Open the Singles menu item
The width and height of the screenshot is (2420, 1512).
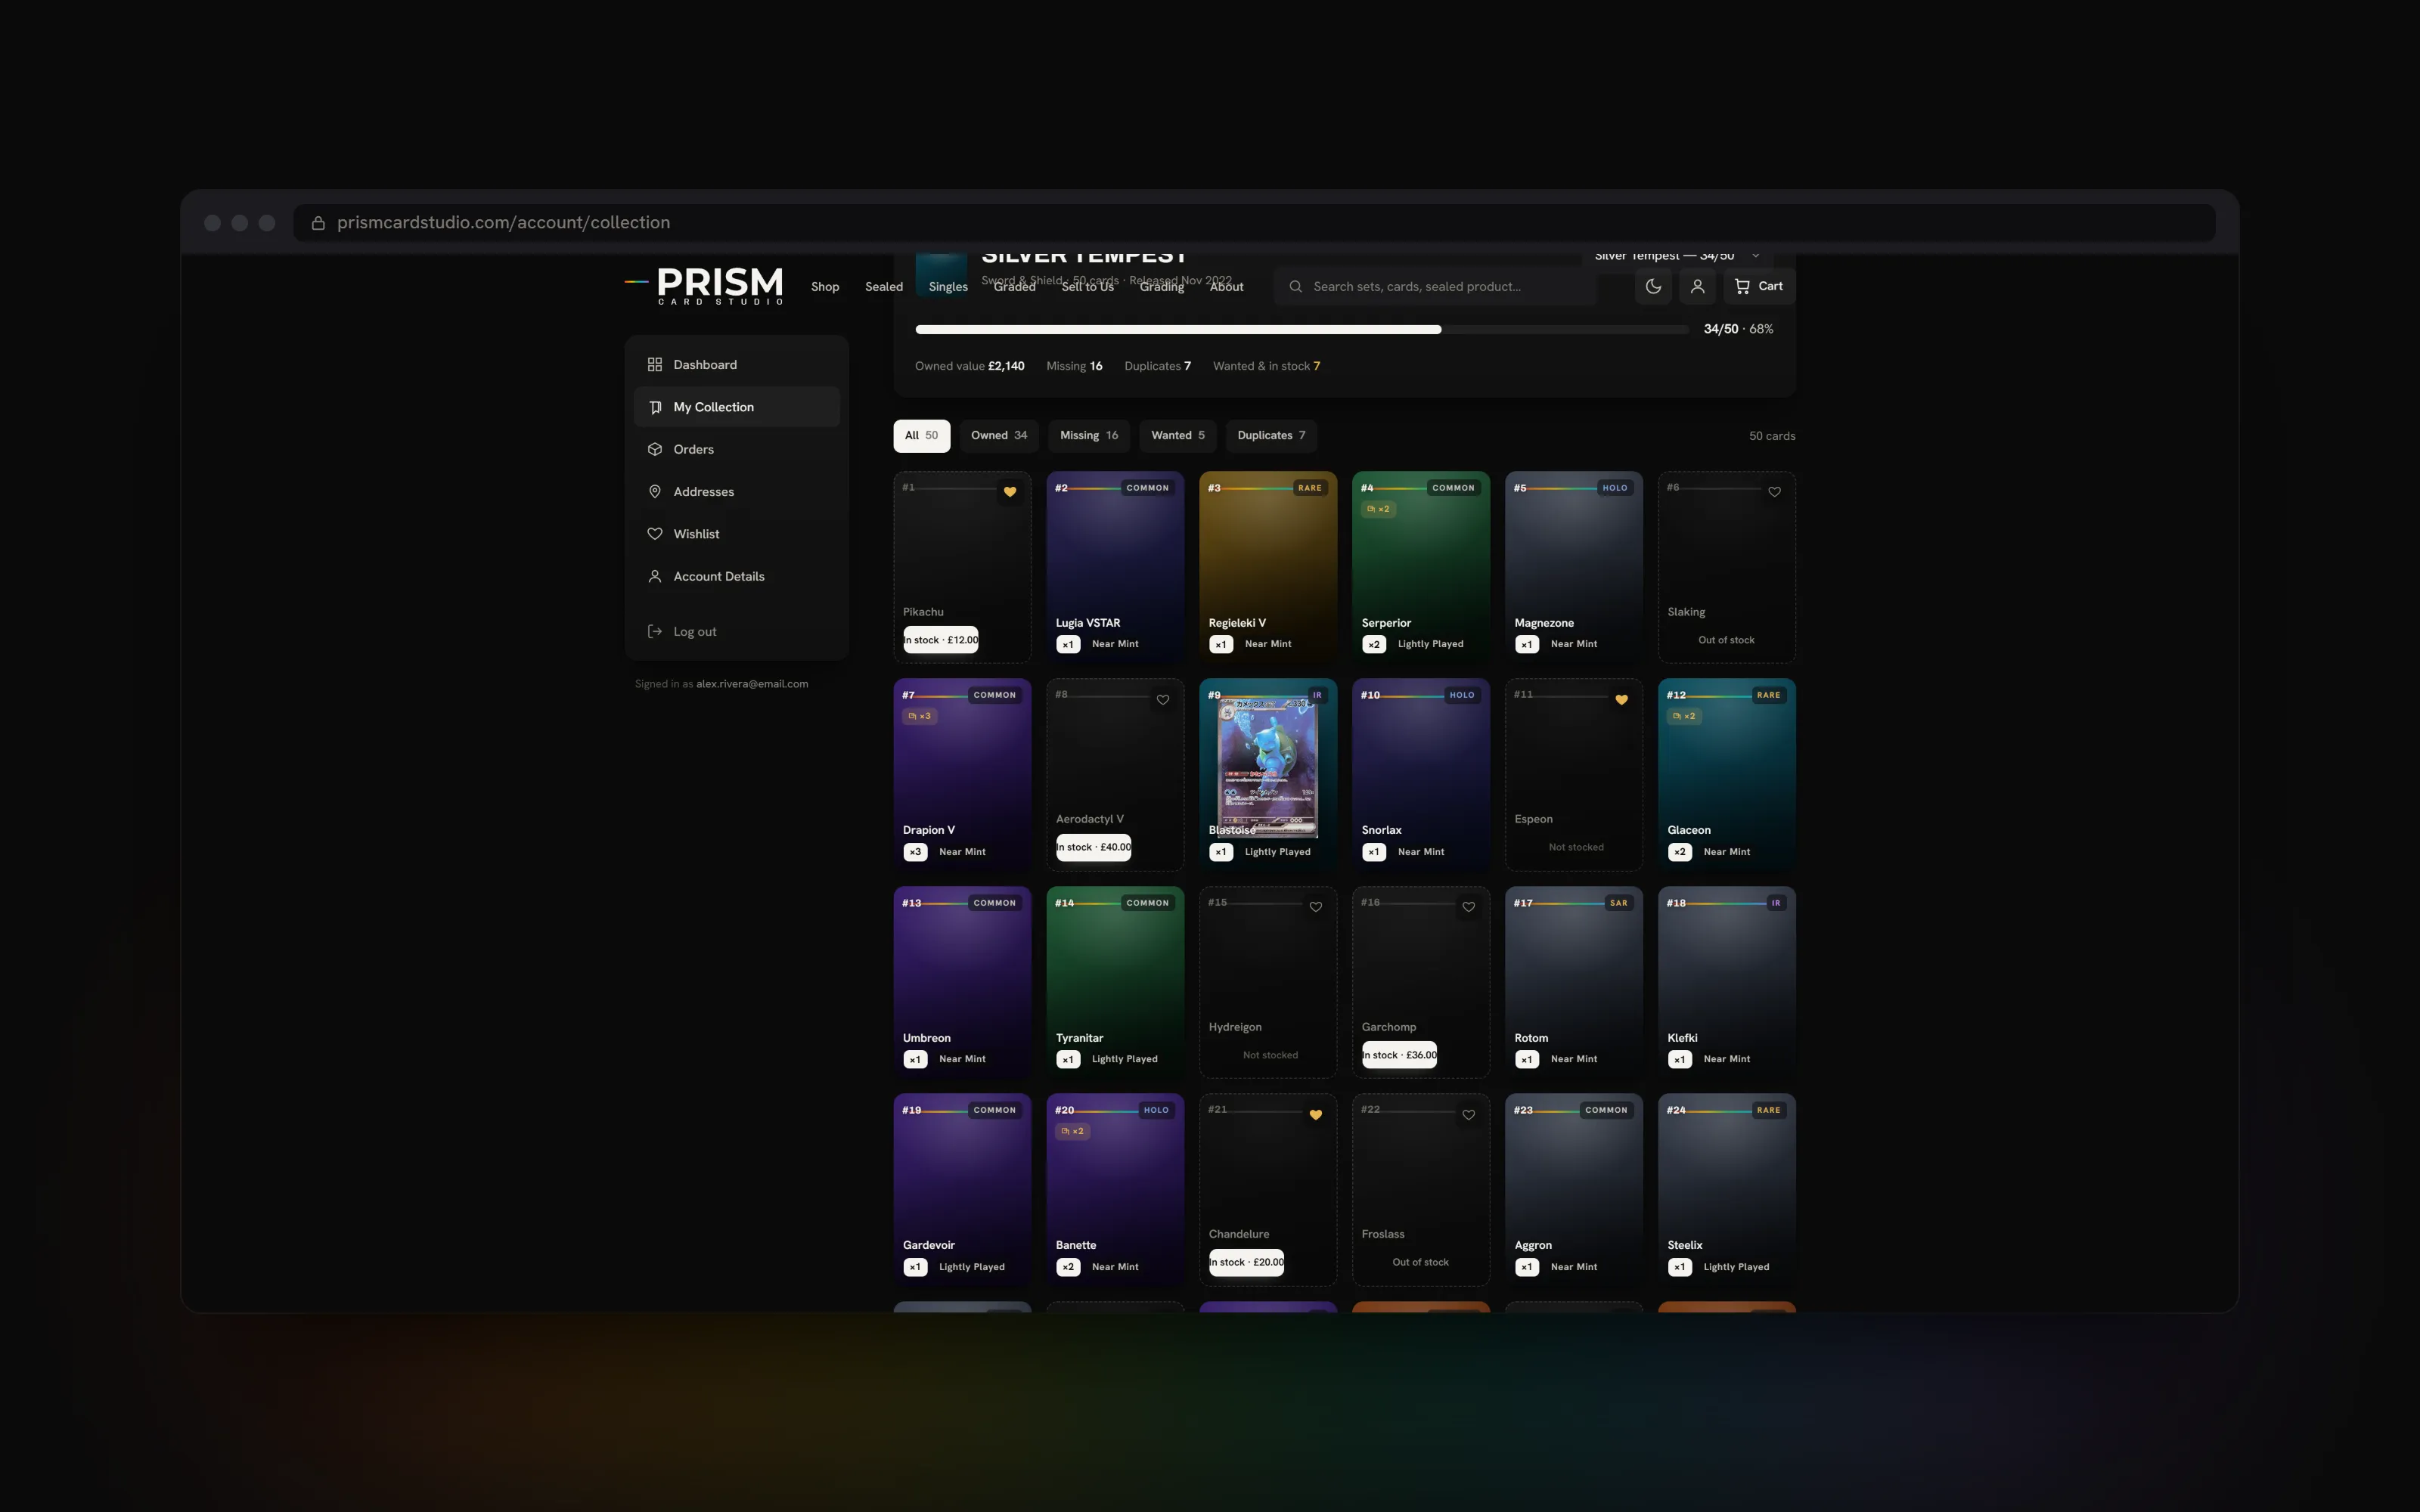948,287
